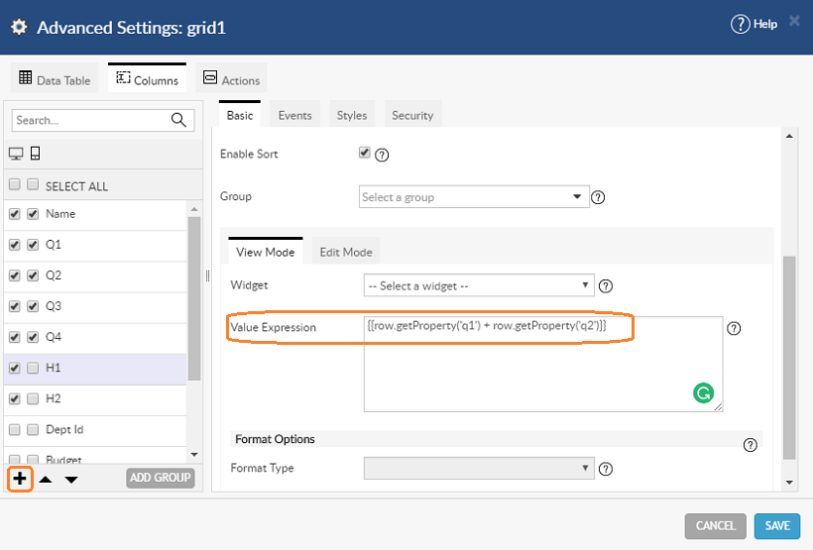Select the desktop display icon
This screenshot has width=813, height=550.
[x=16, y=154]
